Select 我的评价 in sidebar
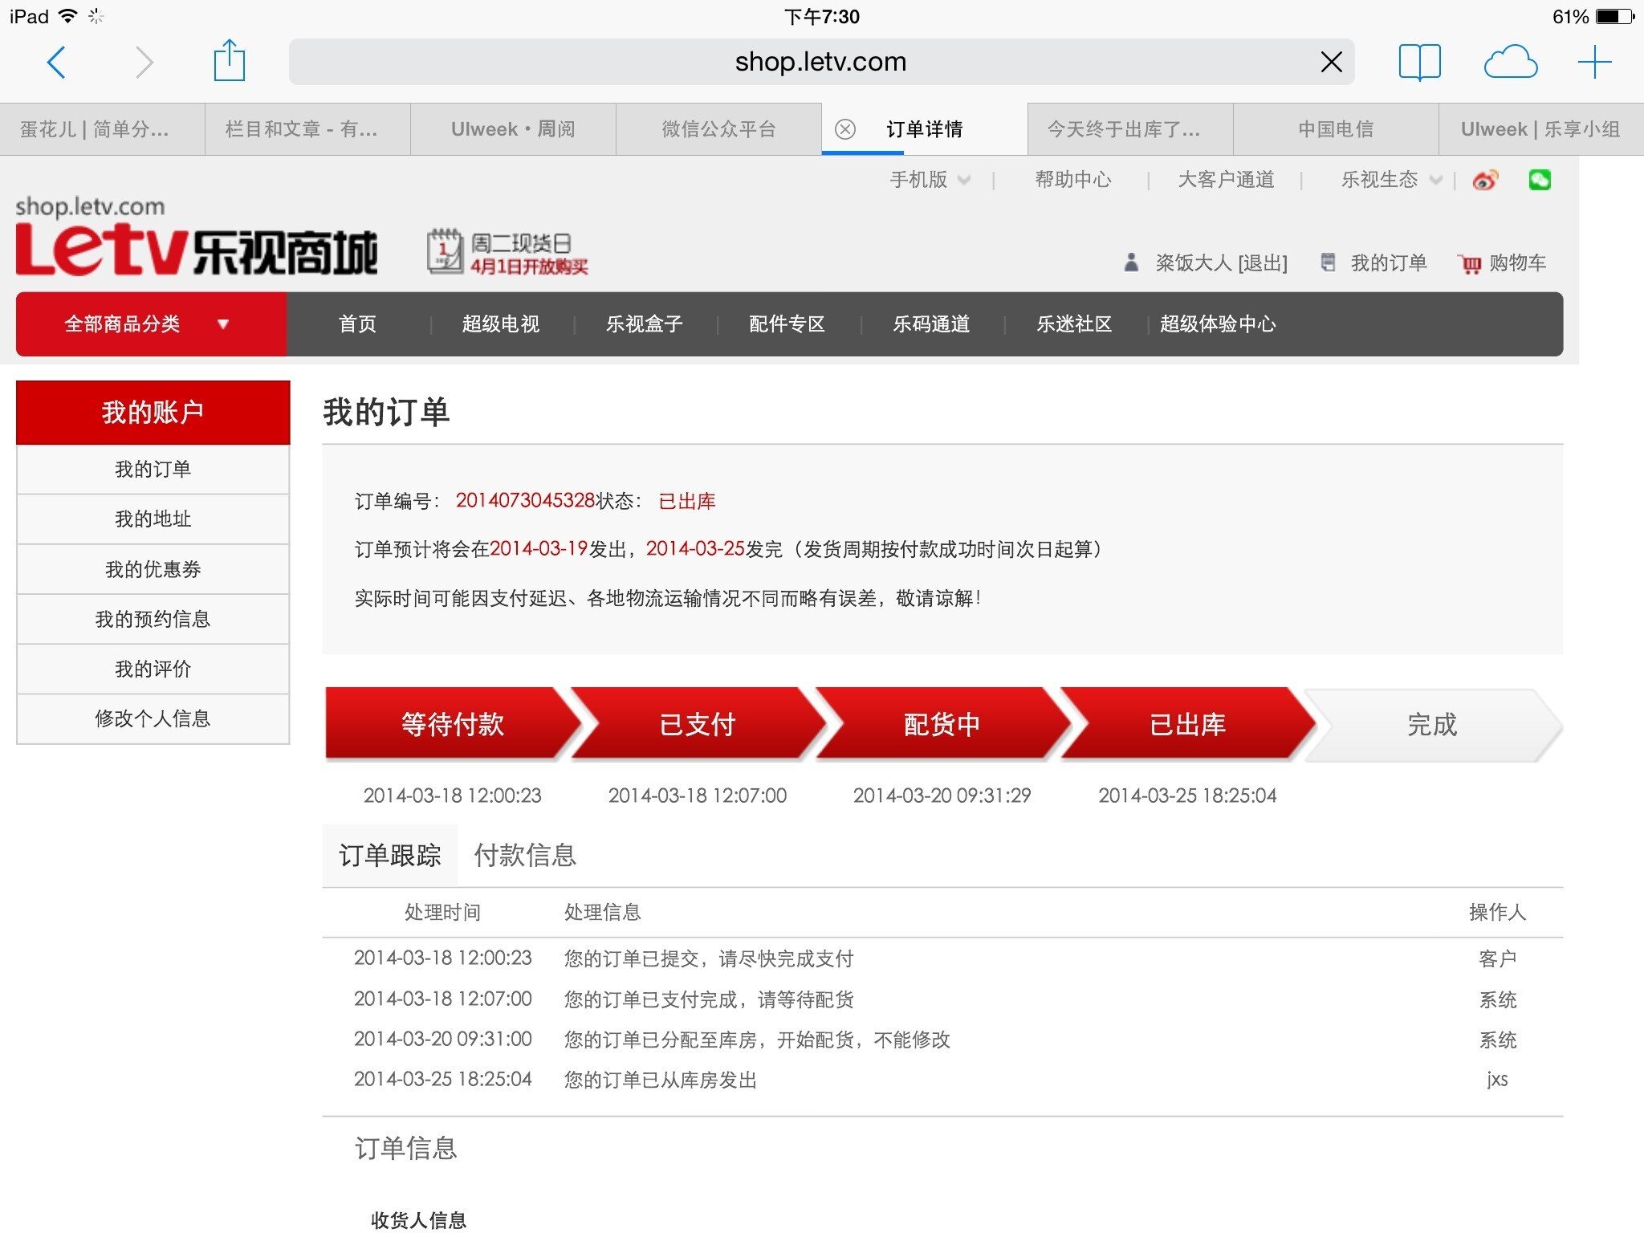The height and width of the screenshot is (1233, 1644). coord(153,669)
